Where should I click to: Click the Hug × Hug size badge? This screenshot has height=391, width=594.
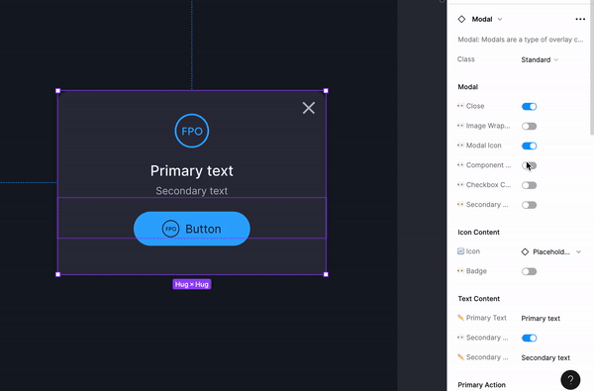click(192, 284)
